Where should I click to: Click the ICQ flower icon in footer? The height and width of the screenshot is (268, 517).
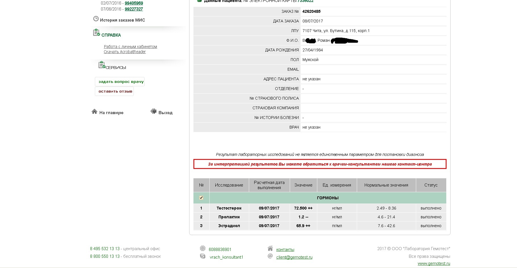click(203, 248)
